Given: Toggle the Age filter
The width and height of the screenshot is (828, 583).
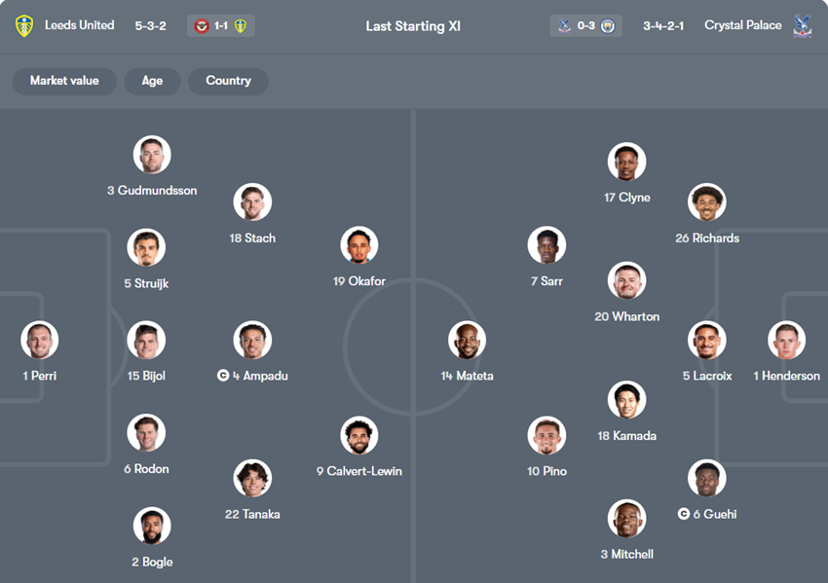Looking at the screenshot, I should click(x=152, y=81).
